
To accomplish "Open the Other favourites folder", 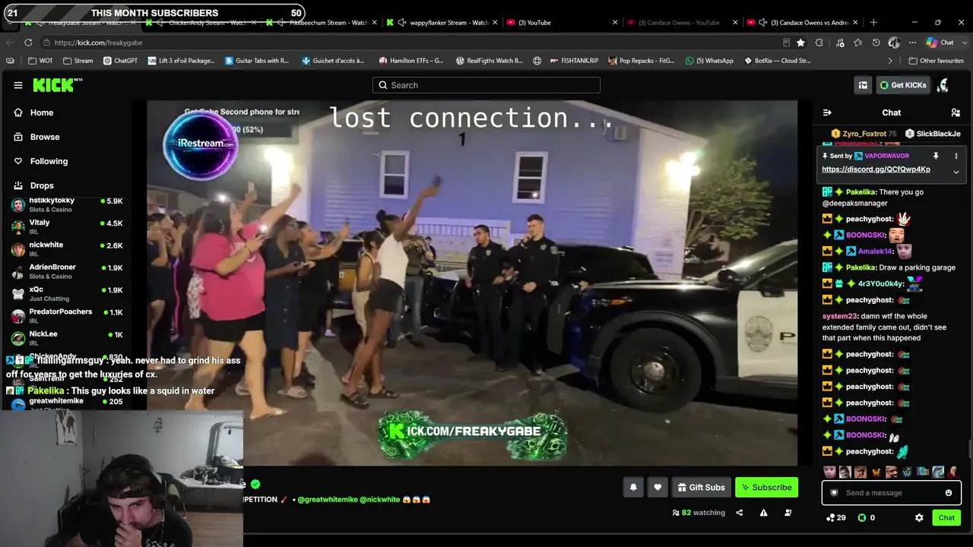I will click(936, 61).
